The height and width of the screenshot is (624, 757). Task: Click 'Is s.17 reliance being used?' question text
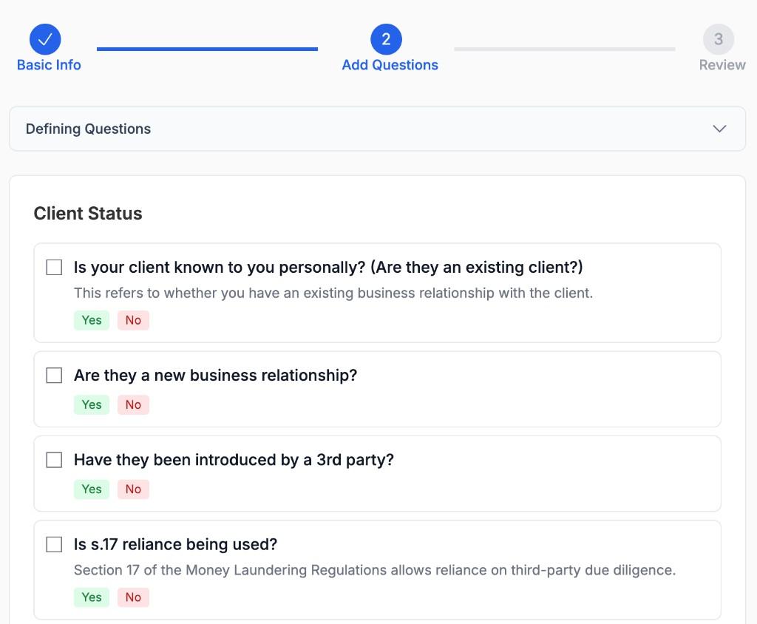(x=175, y=544)
